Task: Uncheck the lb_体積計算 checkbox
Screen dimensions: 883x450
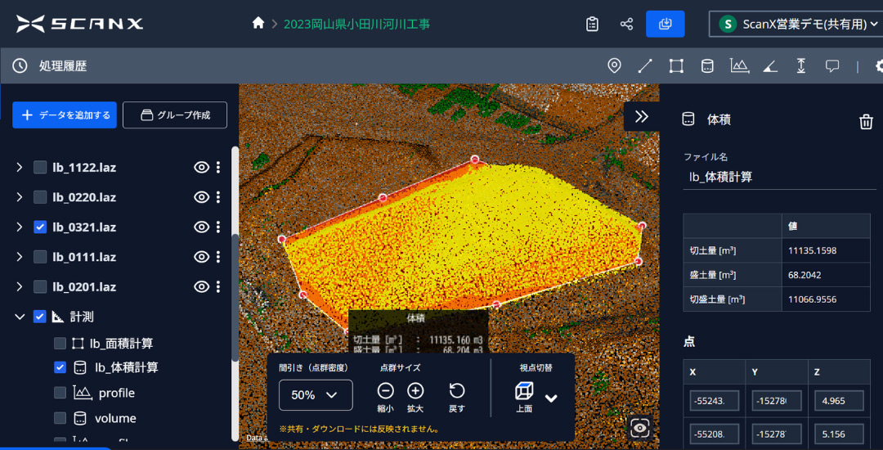Action: pyautogui.click(x=60, y=367)
